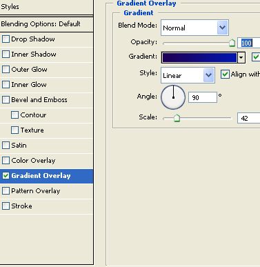The height and width of the screenshot is (267, 260).
Task: Turn on the Satin checkbox
Action: coord(6,146)
